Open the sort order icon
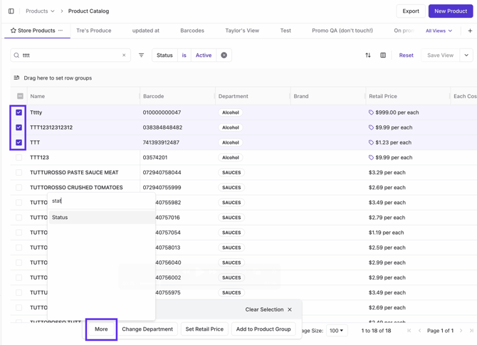477x345 pixels. [368, 55]
